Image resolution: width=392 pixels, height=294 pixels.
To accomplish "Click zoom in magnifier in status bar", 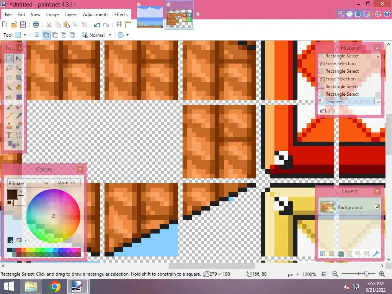I will 382,274.
